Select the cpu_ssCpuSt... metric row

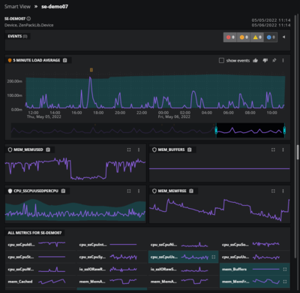40,257
